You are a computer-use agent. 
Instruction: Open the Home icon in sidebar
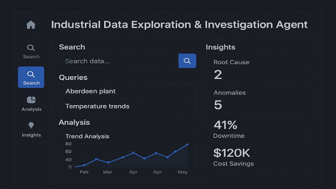click(x=31, y=25)
